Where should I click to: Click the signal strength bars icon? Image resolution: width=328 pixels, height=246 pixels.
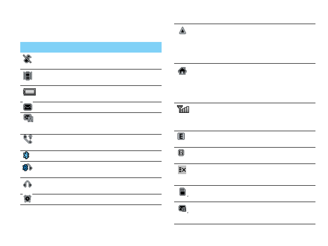183,109
